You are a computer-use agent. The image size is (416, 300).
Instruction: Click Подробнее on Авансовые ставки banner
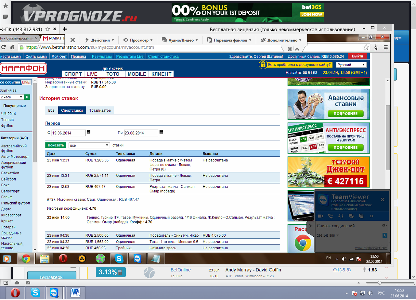tap(345, 114)
